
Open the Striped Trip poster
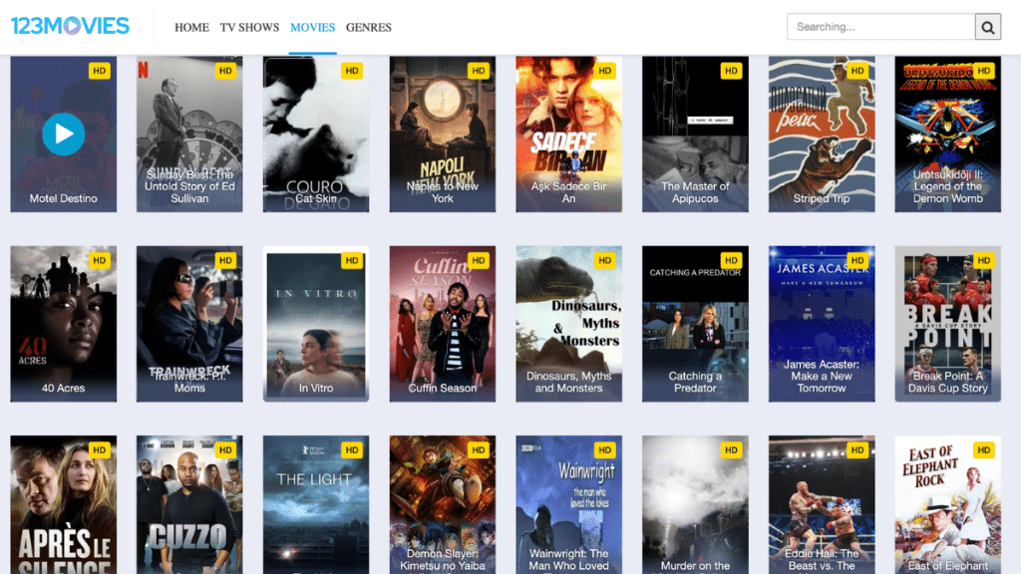(822, 135)
